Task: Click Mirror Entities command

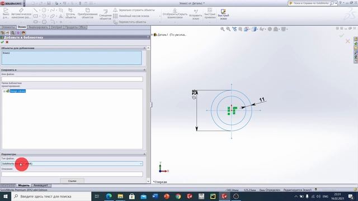Action: tap(134, 10)
